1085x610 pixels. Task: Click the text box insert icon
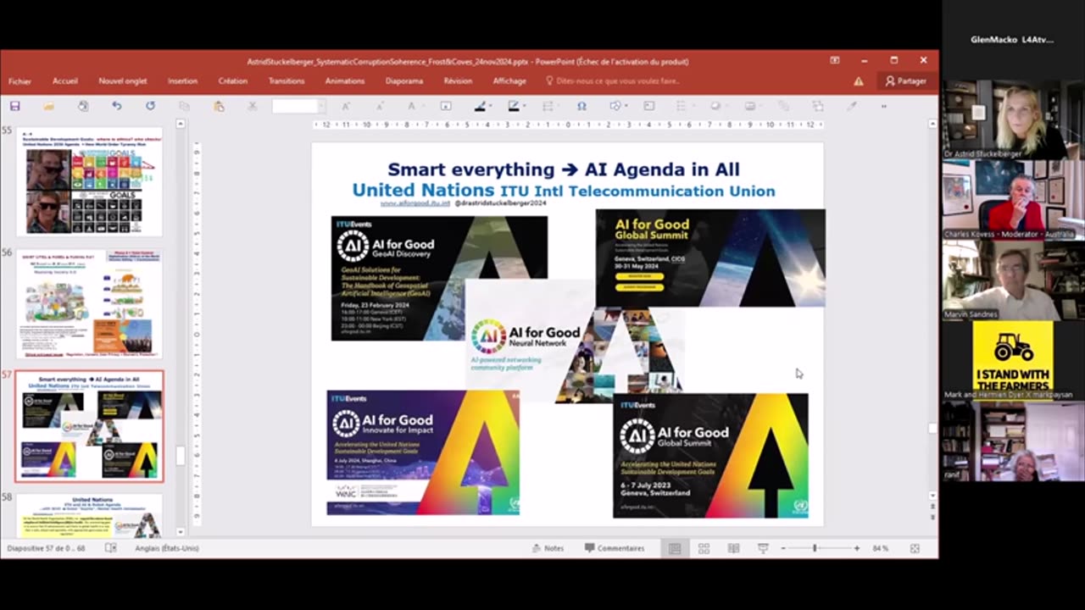click(x=446, y=106)
